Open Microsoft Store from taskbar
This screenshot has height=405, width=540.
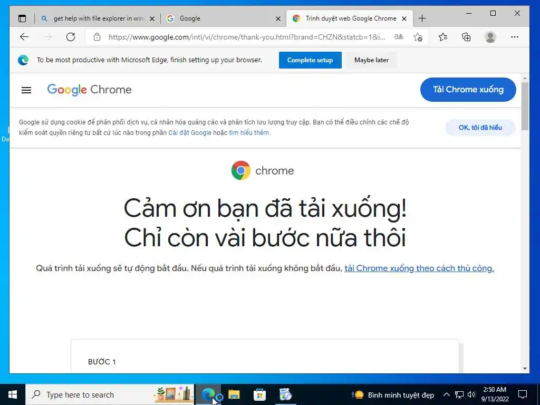(259, 394)
